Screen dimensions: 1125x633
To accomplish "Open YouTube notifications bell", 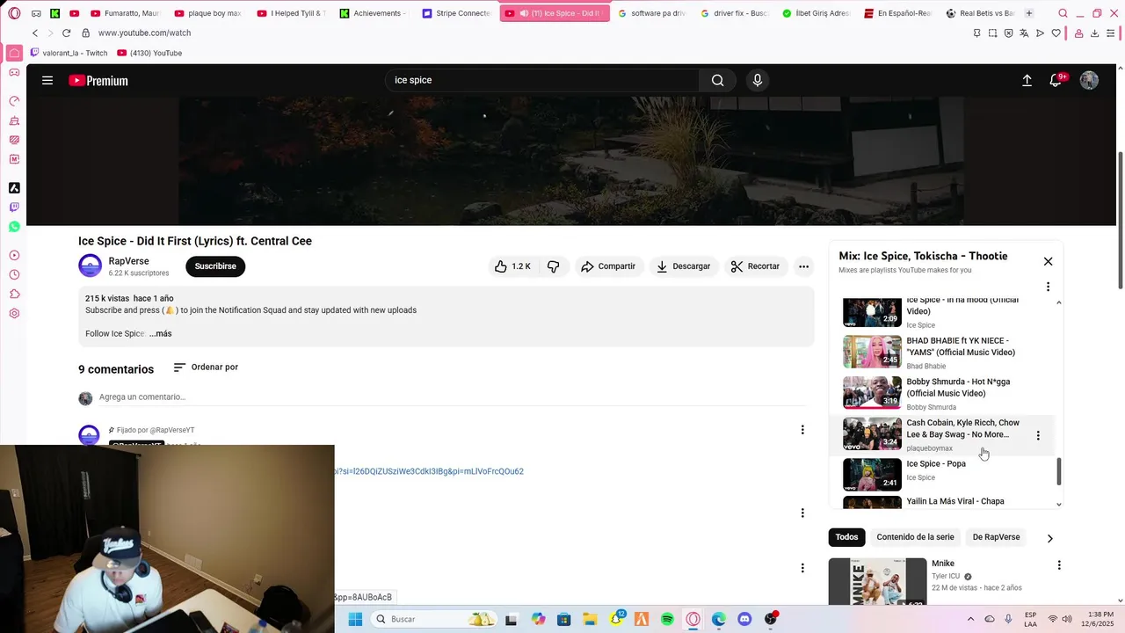I will (x=1056, y=80).
